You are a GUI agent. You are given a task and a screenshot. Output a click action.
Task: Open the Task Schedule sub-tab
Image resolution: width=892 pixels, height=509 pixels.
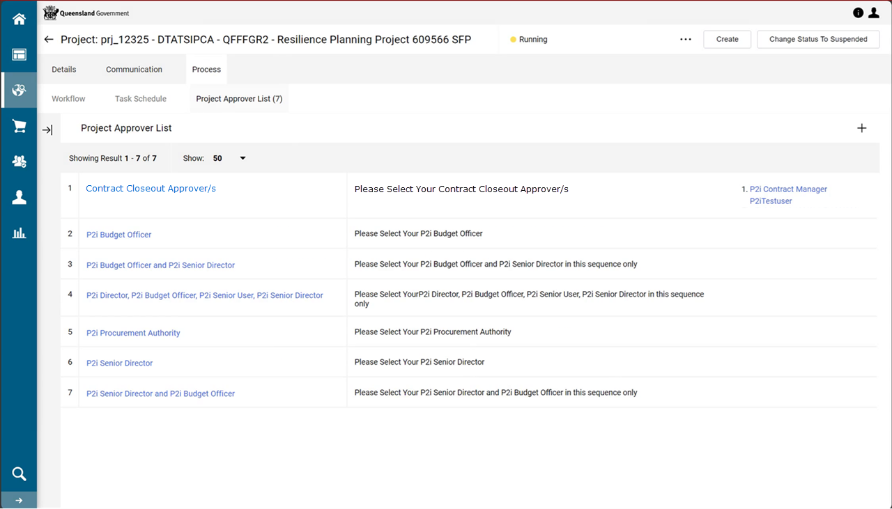[141, 99]
